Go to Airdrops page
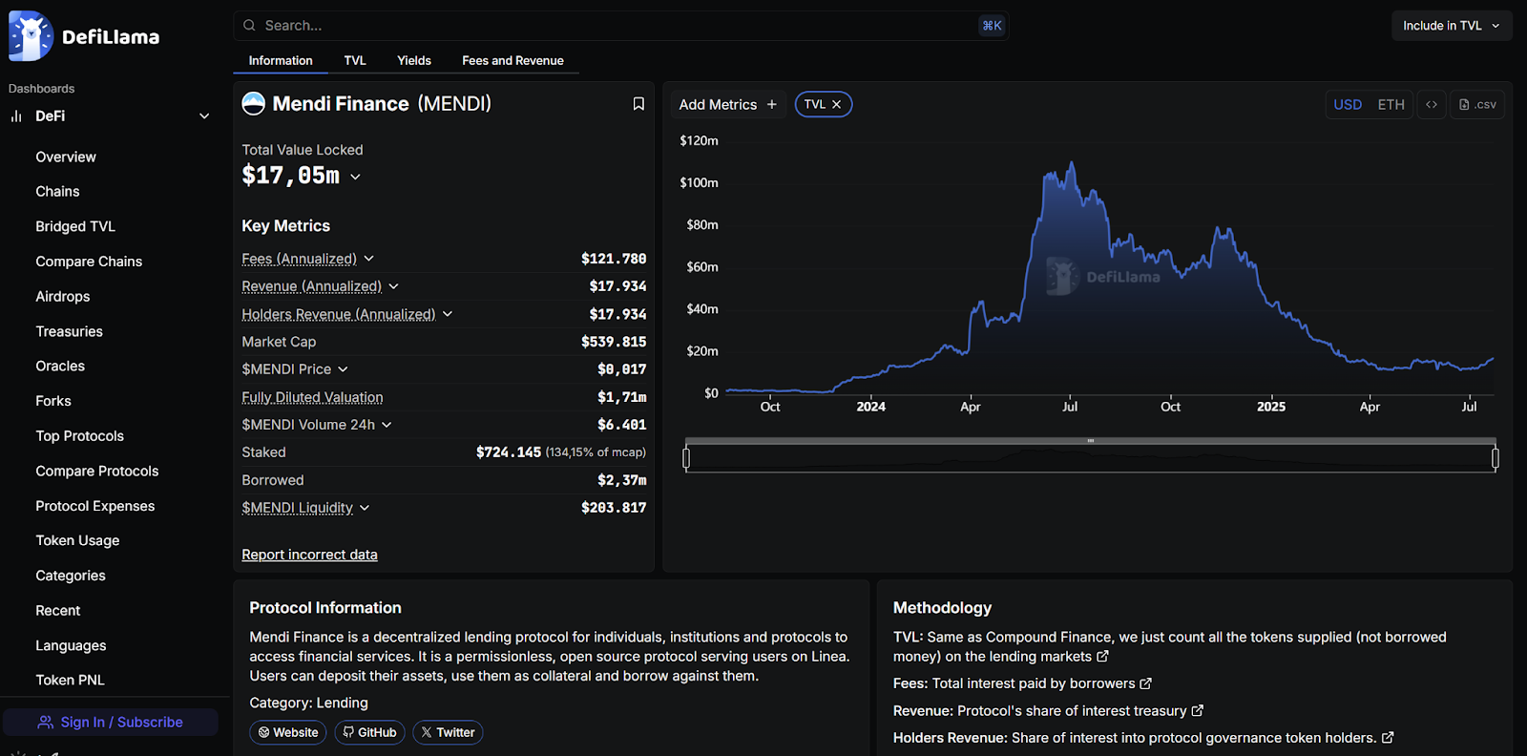1527x756 pixels. pos(63,297)
